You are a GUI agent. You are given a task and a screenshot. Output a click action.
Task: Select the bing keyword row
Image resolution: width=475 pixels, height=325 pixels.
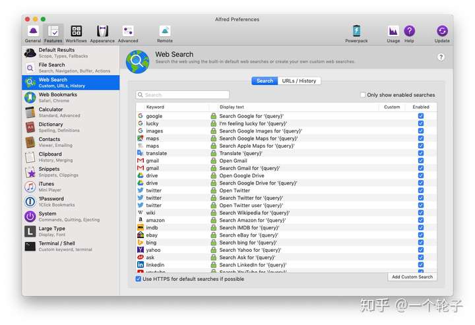point(286,243)
